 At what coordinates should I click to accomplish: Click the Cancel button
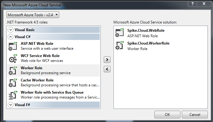tap(195, 115)
